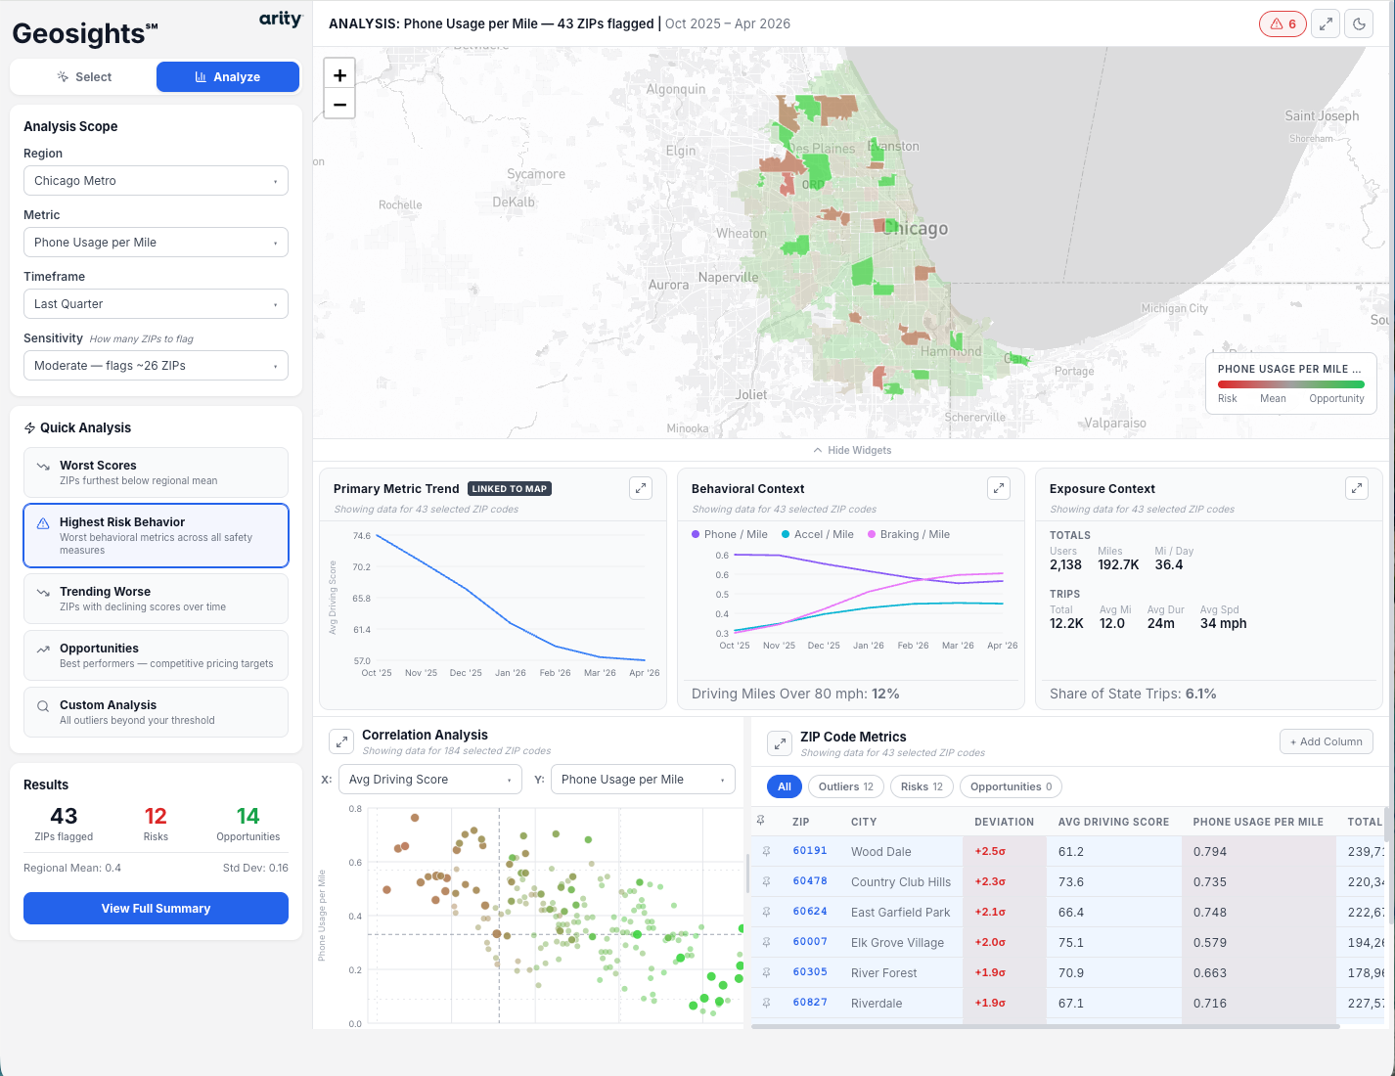1395x1076 pixels.
Task: Click the arity logo
Action: click(281, 19)
